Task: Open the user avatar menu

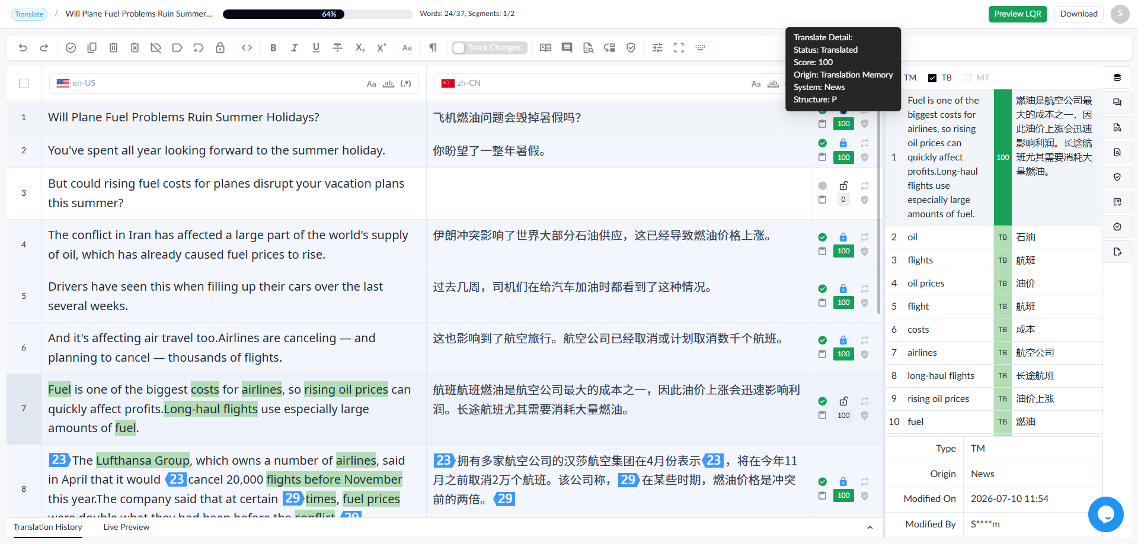Action: 1120,14
